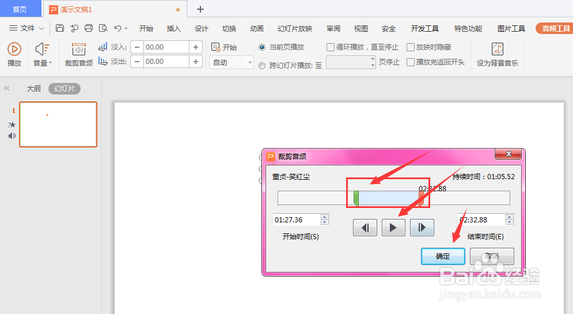
Task: Select the 'Play on current page' radio button
Action: [262, 47]
